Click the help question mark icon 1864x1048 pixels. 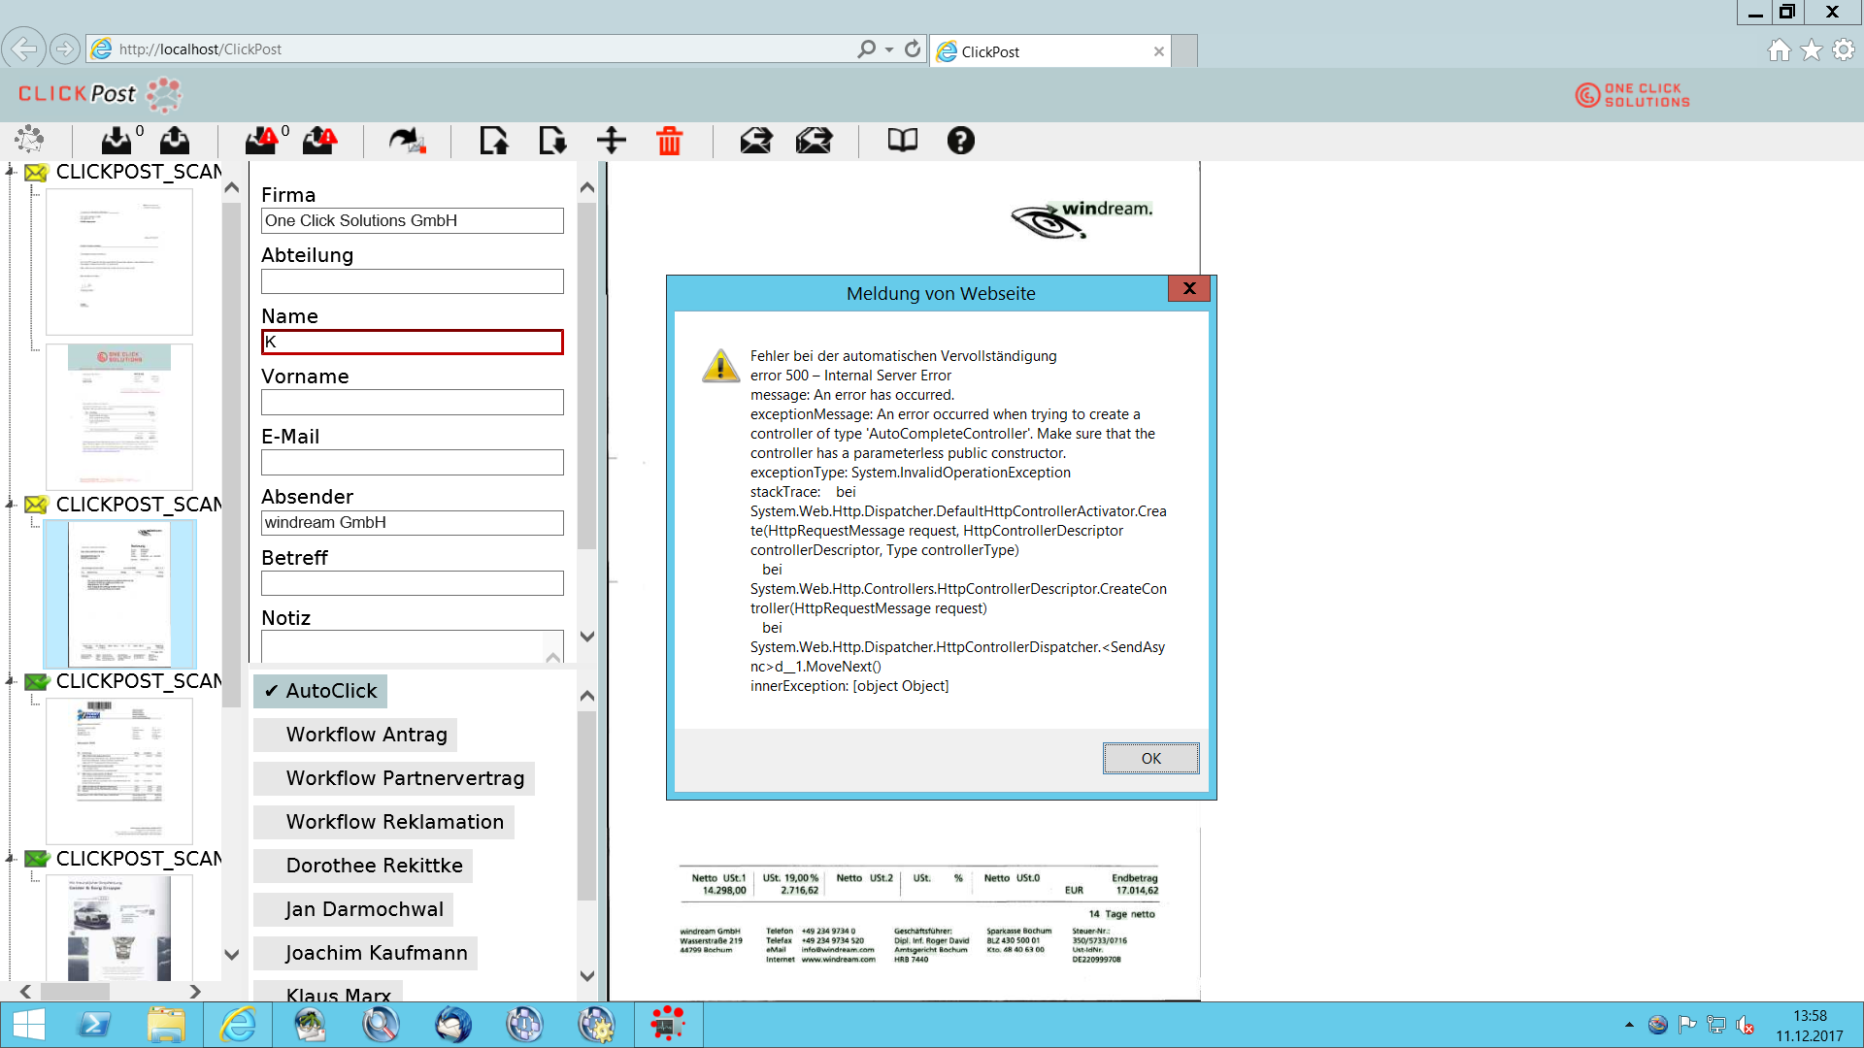click(960, 141)
